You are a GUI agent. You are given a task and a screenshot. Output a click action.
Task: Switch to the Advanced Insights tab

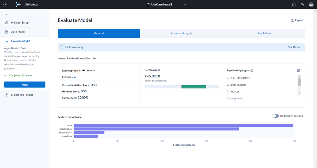(x=181, y=33)
